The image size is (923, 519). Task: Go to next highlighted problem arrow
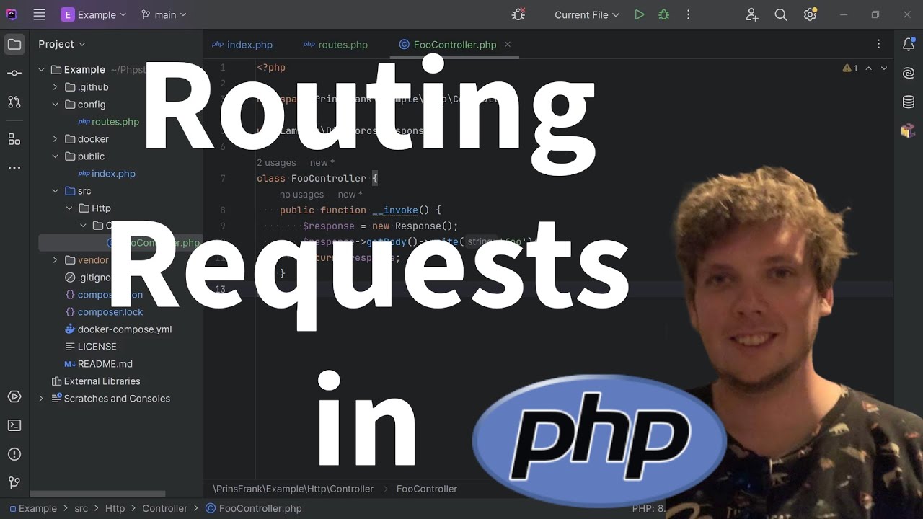[x=884, y=68]
